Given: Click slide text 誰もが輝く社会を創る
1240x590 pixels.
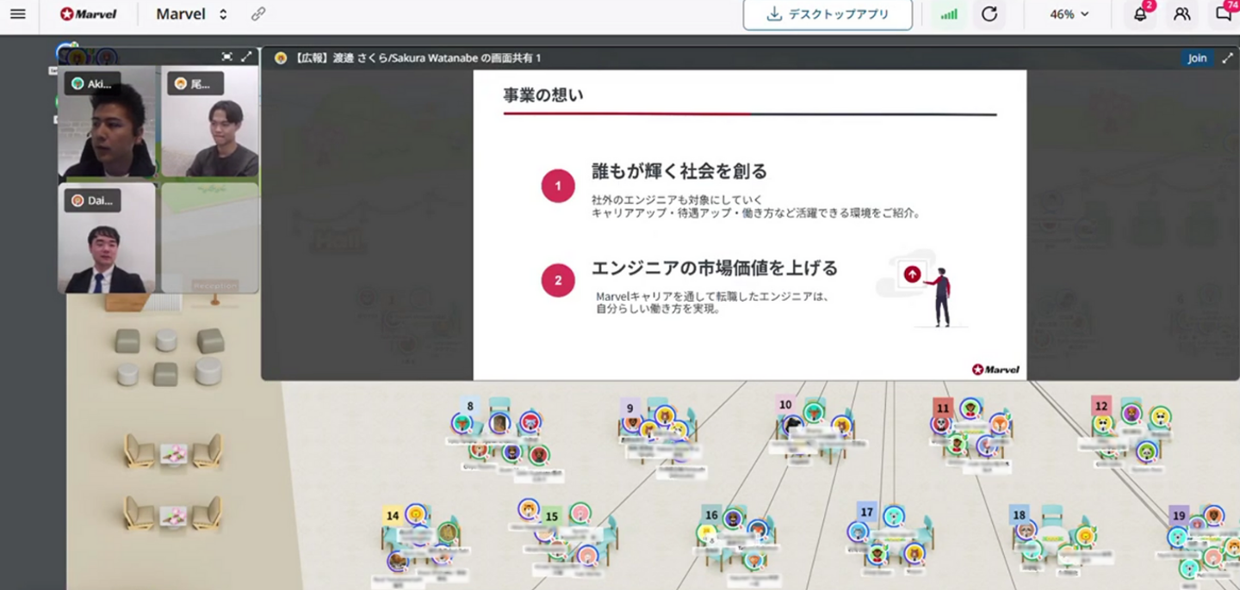Looking at the screenshot, I should (x=679, y=171).
